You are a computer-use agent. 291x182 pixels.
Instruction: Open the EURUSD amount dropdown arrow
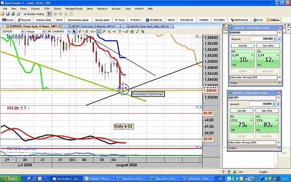pos(279,39)
